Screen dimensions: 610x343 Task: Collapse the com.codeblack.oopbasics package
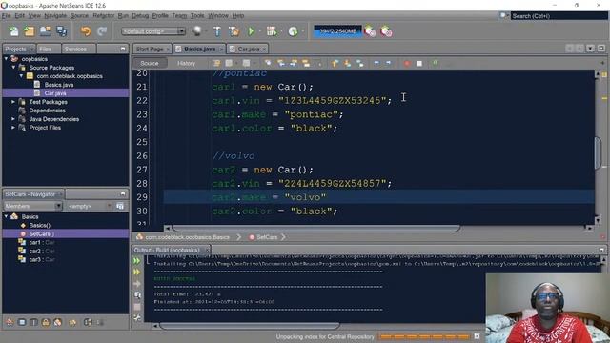pyautogui.click(x=21, y=76)
